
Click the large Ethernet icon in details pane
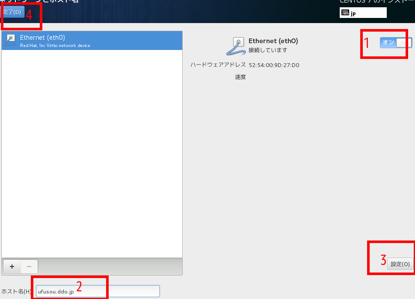[x=235, y=46]
